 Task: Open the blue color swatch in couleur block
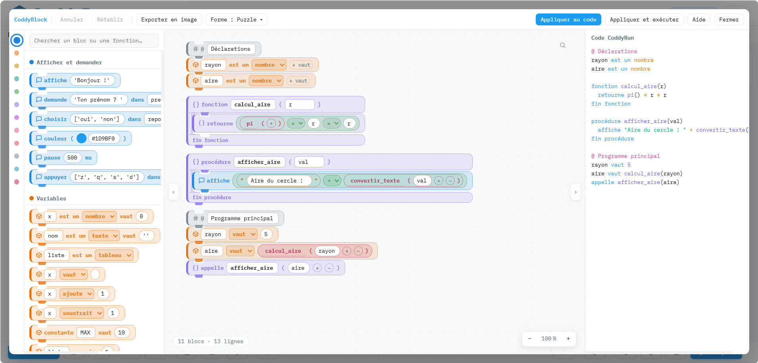[81, 138]
